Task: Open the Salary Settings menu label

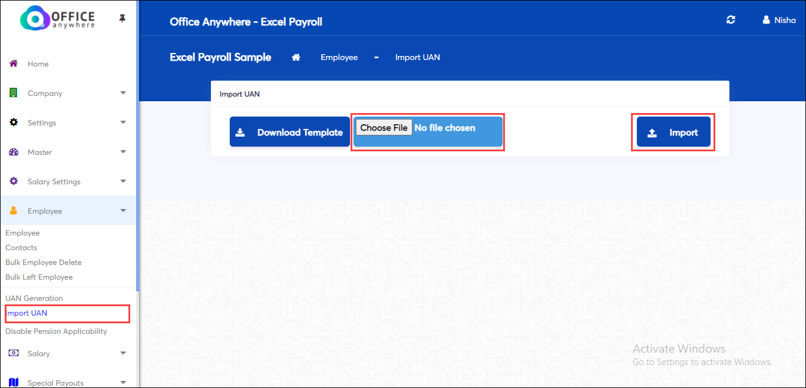Action: point(54,182)
